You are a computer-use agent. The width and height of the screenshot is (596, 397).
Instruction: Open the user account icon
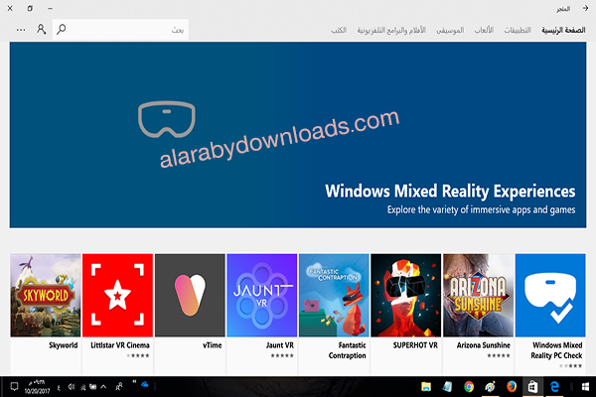tap(41, 29)
